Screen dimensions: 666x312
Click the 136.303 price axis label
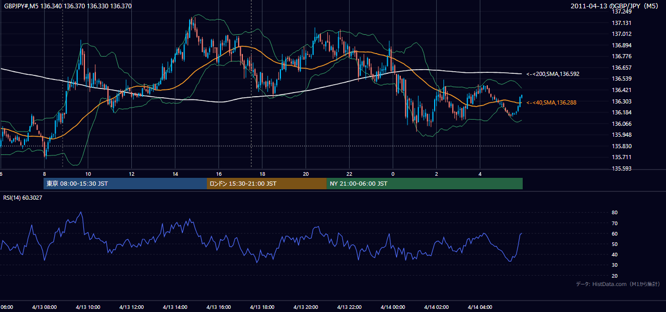point(622,101)
